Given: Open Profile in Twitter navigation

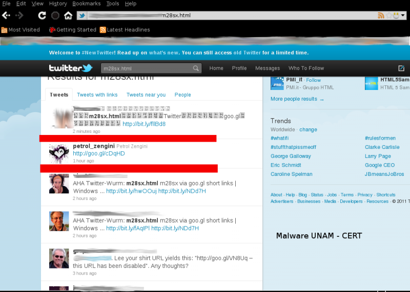Looking at the screenshot, I should 239,69.
